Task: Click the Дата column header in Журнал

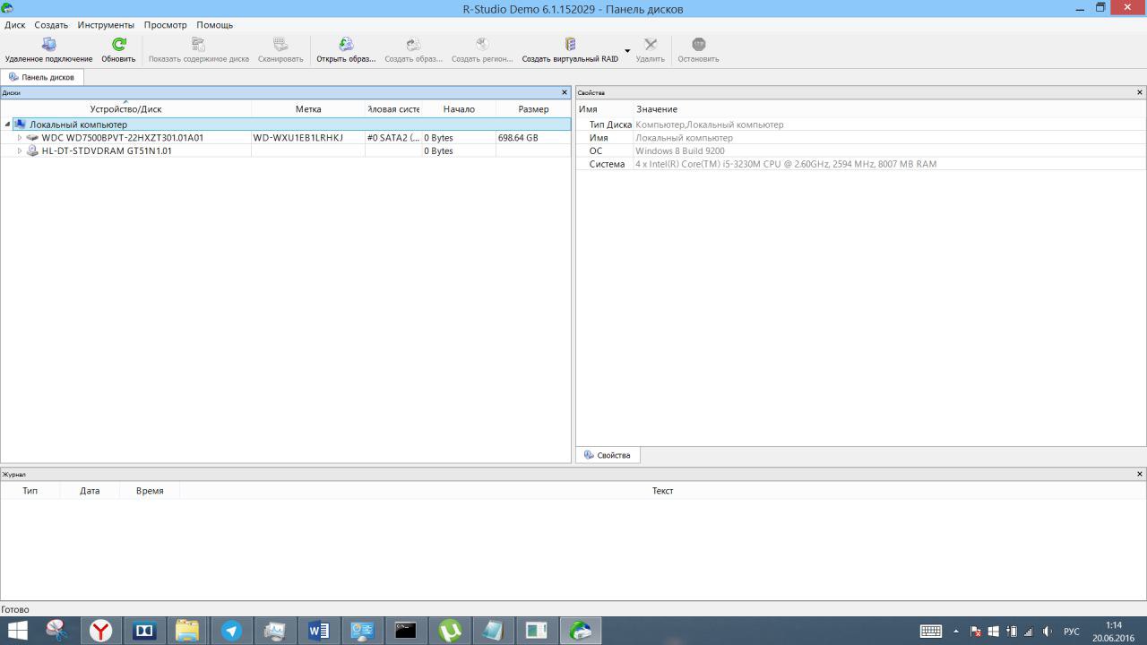Action: coord(90,491)
